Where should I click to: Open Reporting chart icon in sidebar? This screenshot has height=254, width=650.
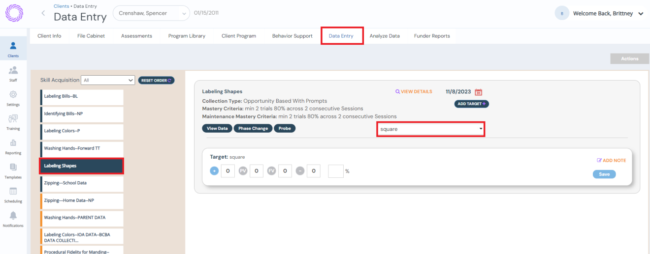tap(13, 143)
